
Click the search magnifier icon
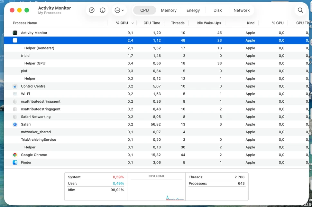(300, 10)
